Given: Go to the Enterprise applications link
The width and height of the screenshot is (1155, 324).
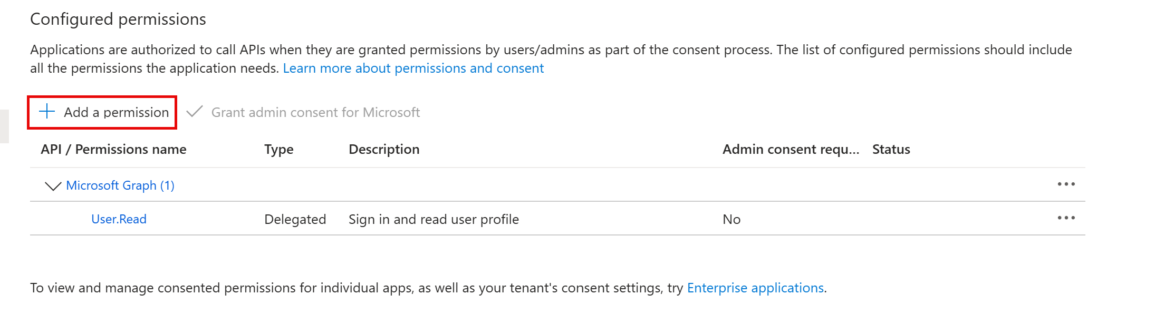Looking at the screenshot, I should (755, 288).
